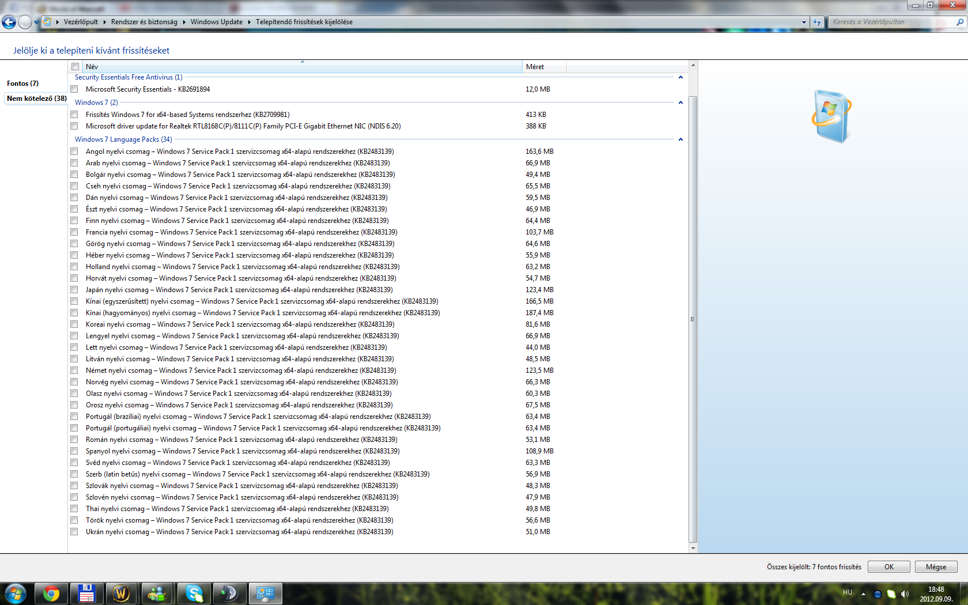Viewport: 968px width, 605px height.
Task: Click the Windows 7 (2) group label
Action: [x=96, y=103]
